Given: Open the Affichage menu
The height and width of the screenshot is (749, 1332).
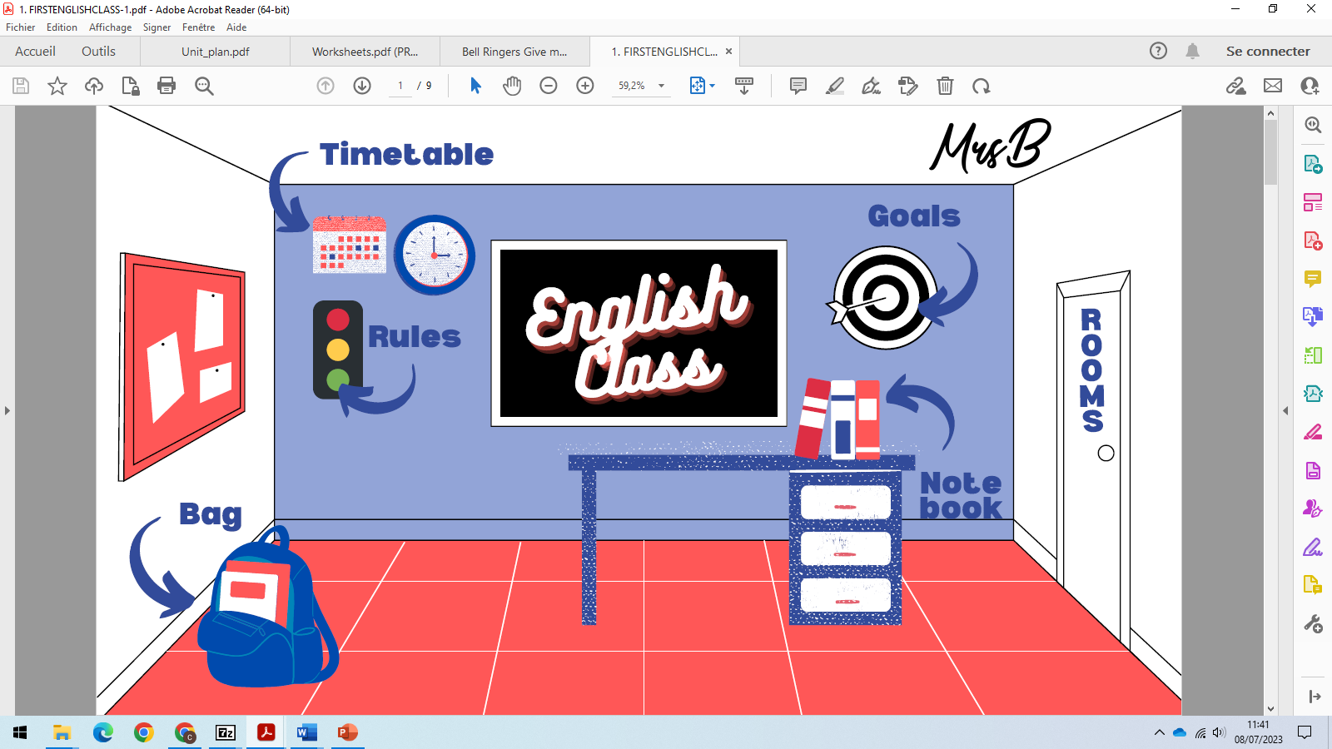Looking at the screenshot, I should pos(110,27).
